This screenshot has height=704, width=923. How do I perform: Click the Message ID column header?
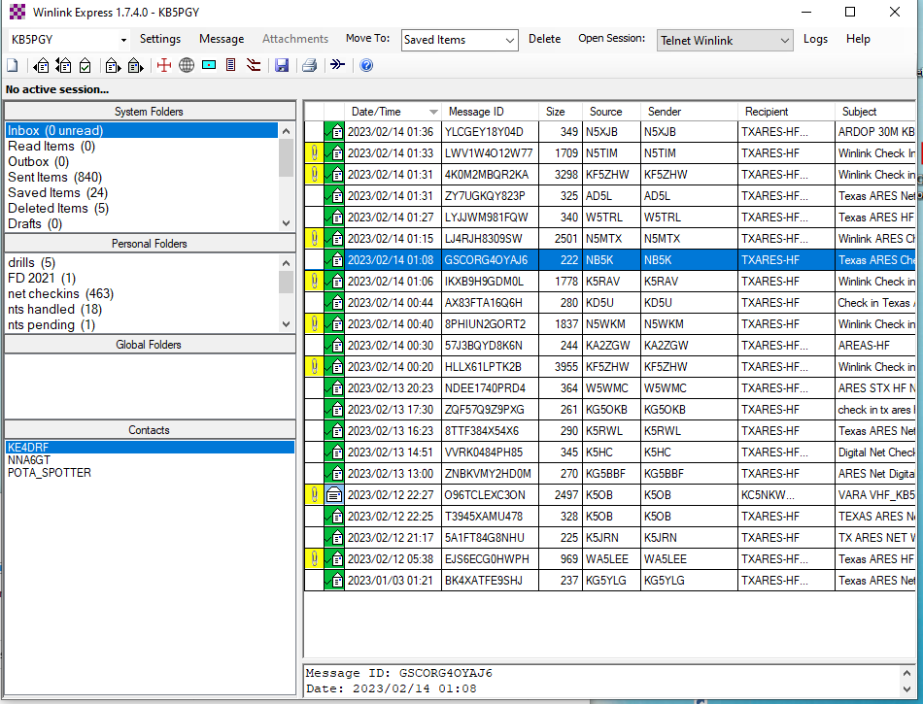(490, 112)
